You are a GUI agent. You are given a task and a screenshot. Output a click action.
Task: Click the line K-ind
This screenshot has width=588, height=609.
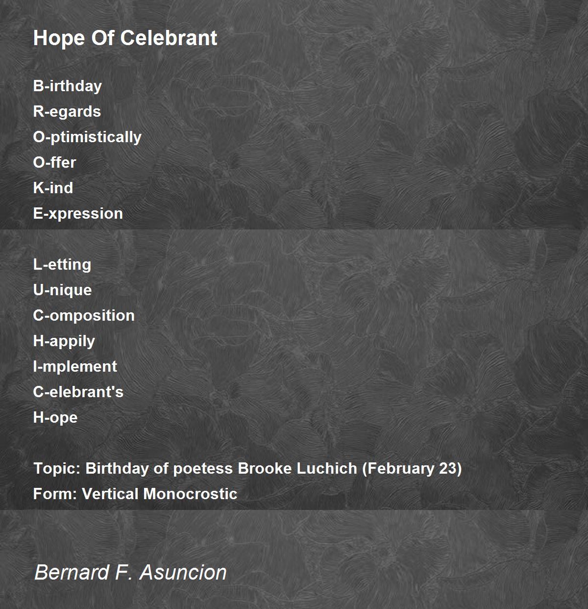(53, 188)
